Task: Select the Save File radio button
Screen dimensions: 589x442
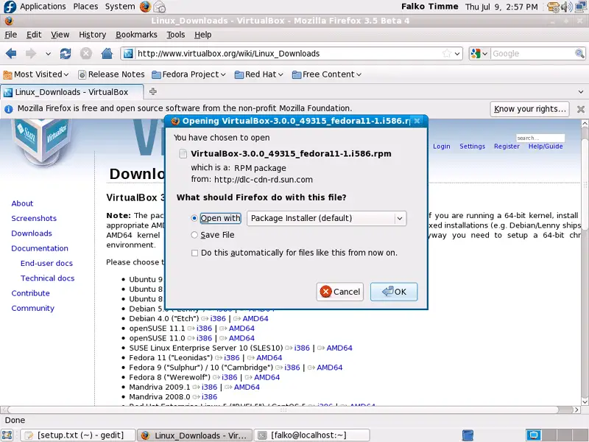Action: [x=194, y=235]
